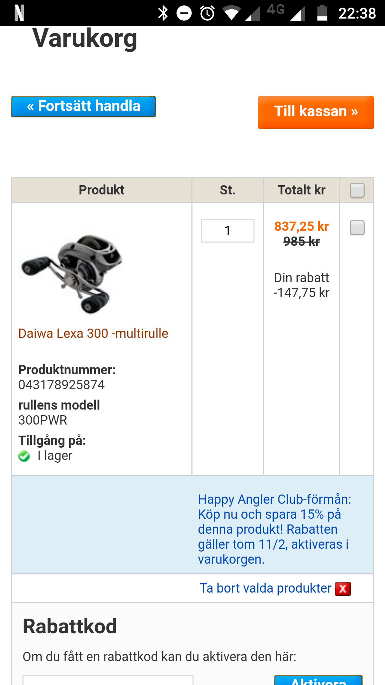Viewport: 385px width, 685px height.
Task: Tap the alarm clock status icon
Action: (207, 13)
